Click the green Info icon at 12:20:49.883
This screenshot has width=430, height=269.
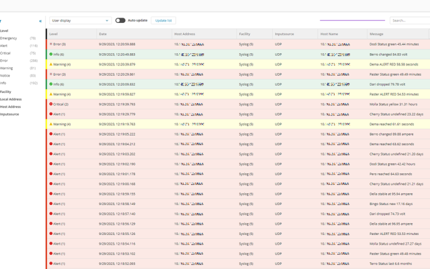pyautogui.click(x=51, y=54)
